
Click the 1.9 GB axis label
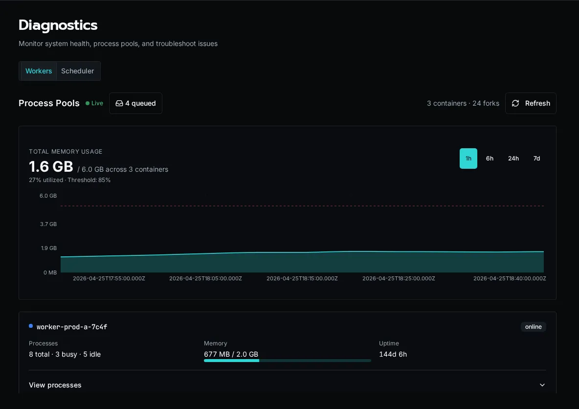click(49, 248)
